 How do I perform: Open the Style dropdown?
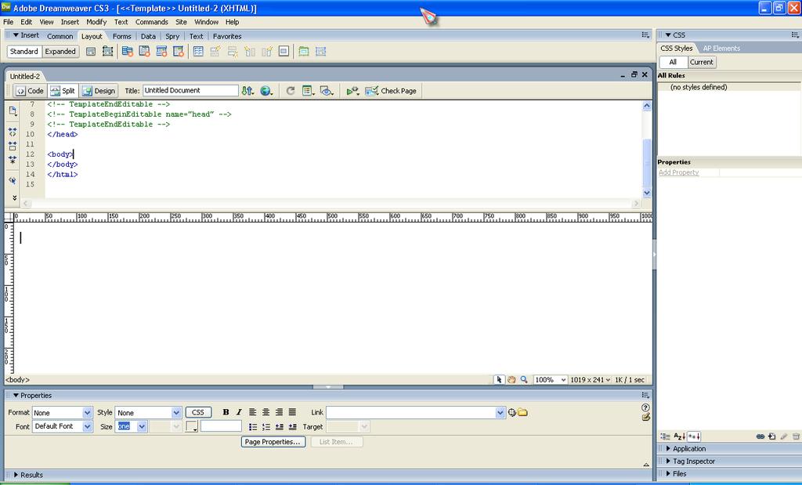(176, 412)
